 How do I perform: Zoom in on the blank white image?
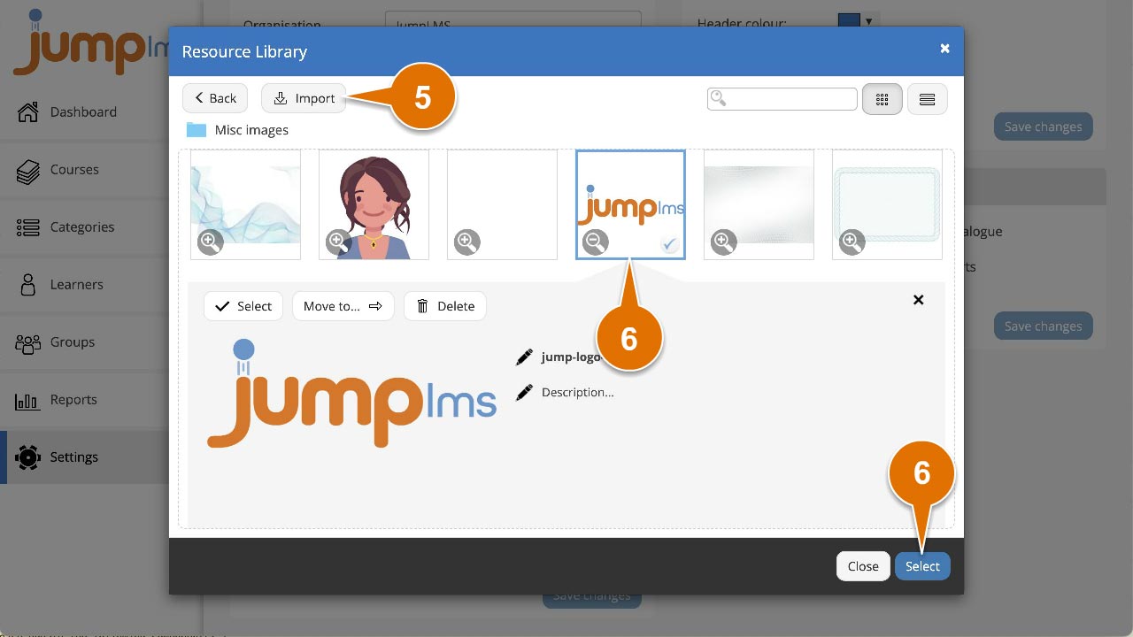pos(466,242)
